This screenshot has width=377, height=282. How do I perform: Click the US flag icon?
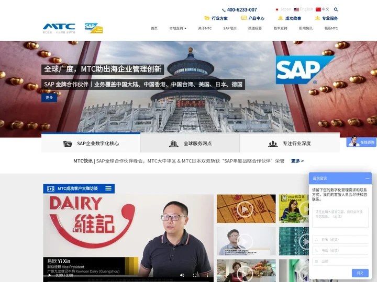(x=296, y=9)
